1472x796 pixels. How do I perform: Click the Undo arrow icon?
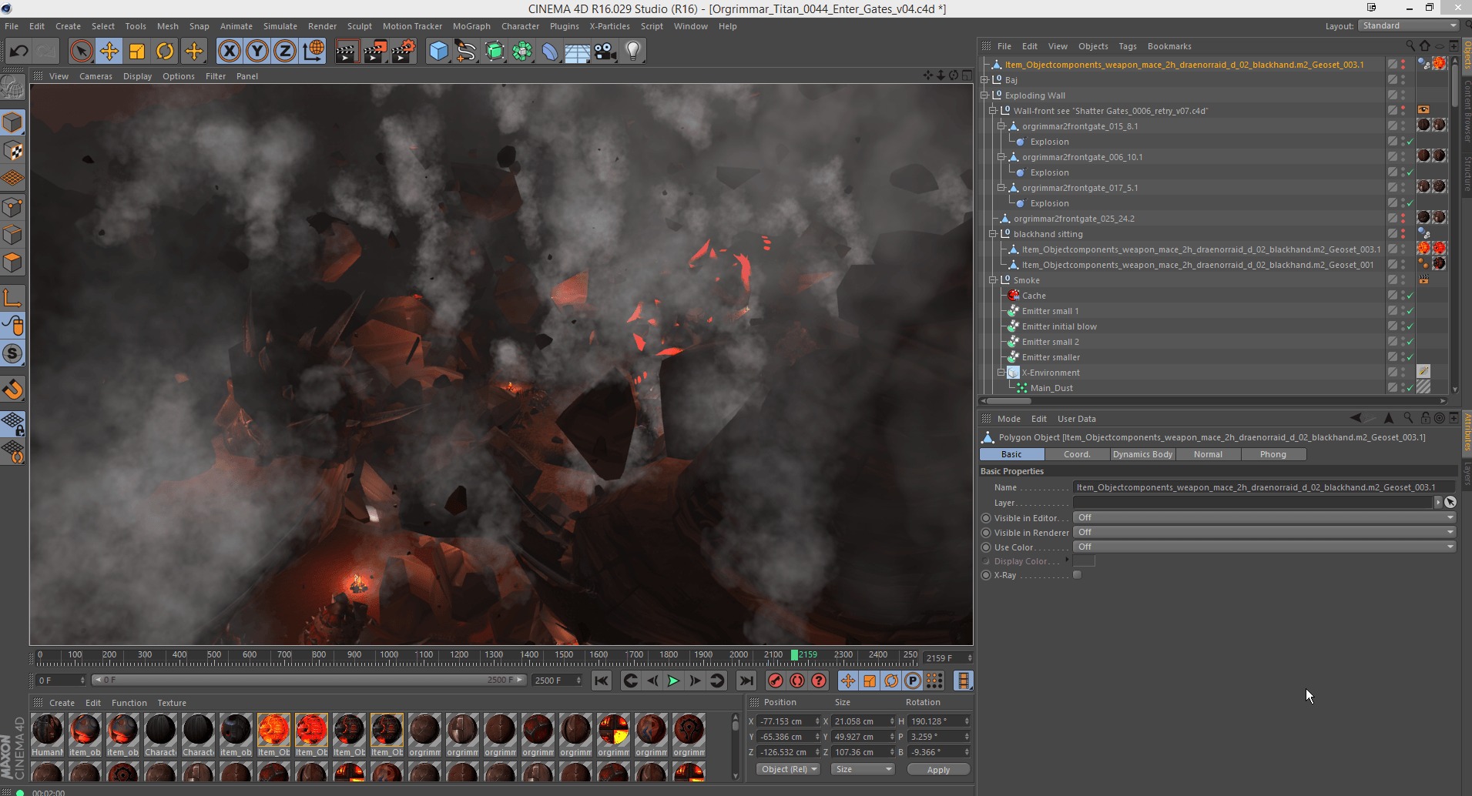[x=18, y=52]
